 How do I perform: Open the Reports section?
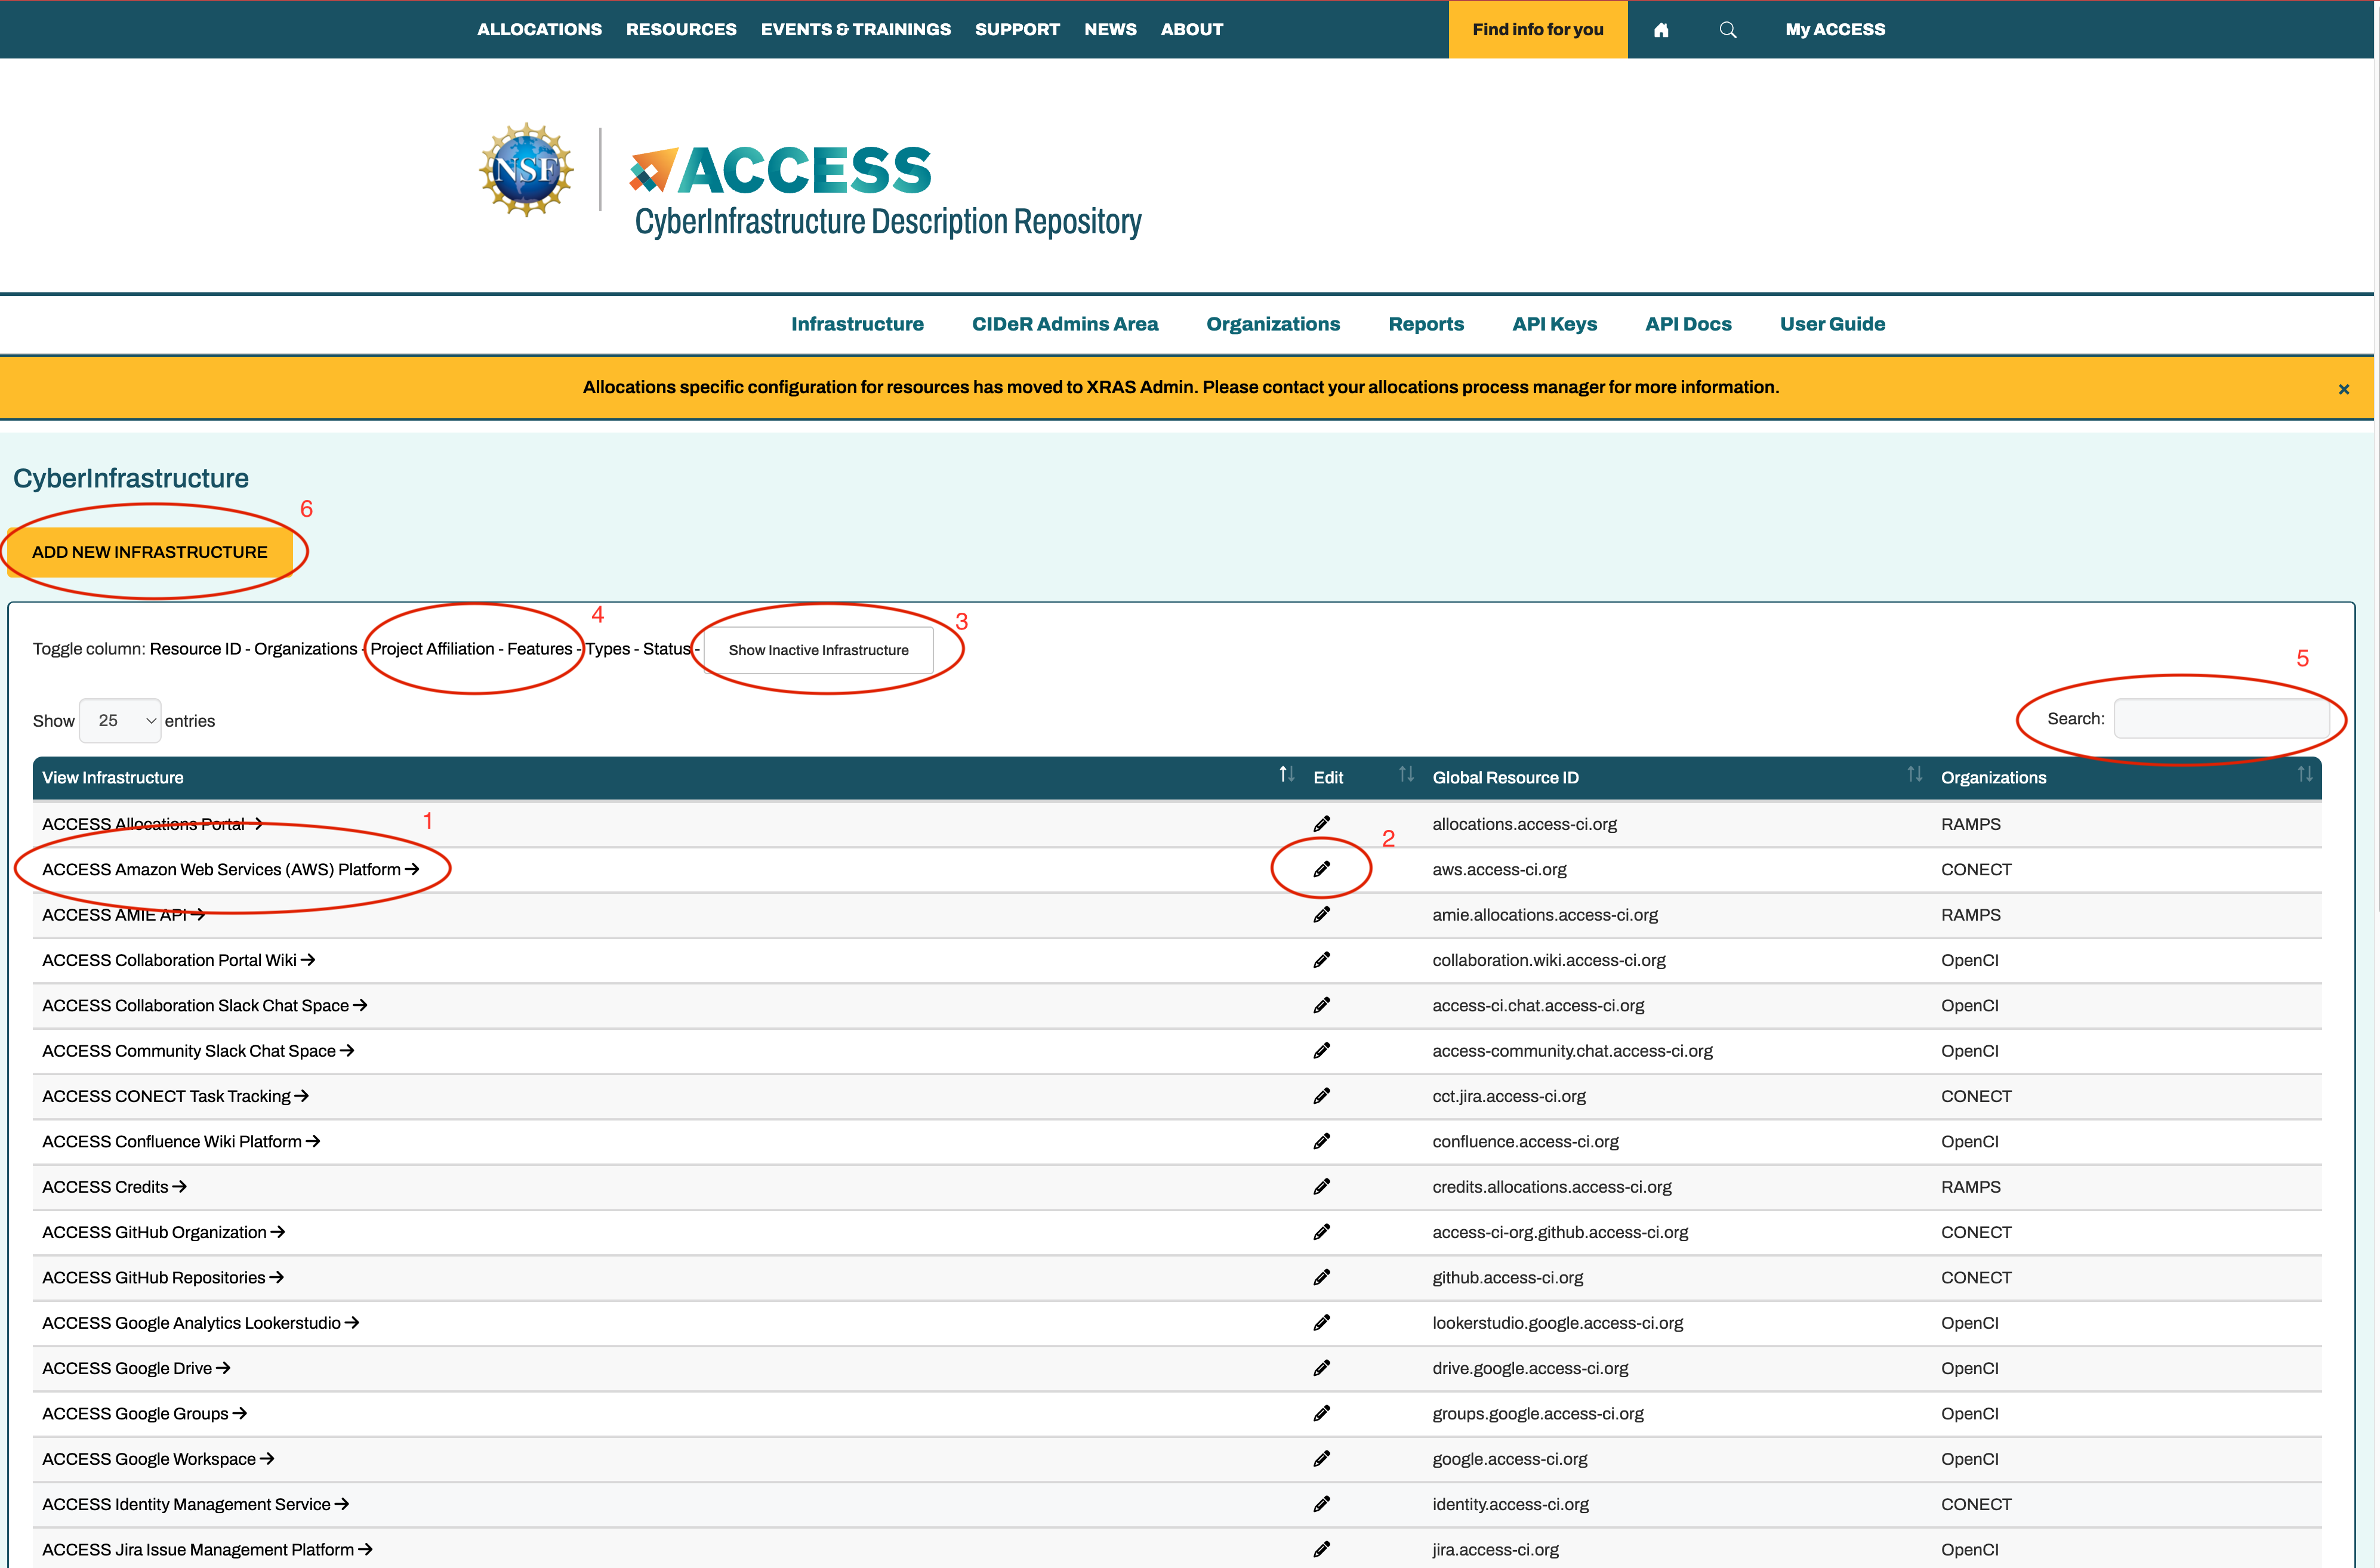1426,324
